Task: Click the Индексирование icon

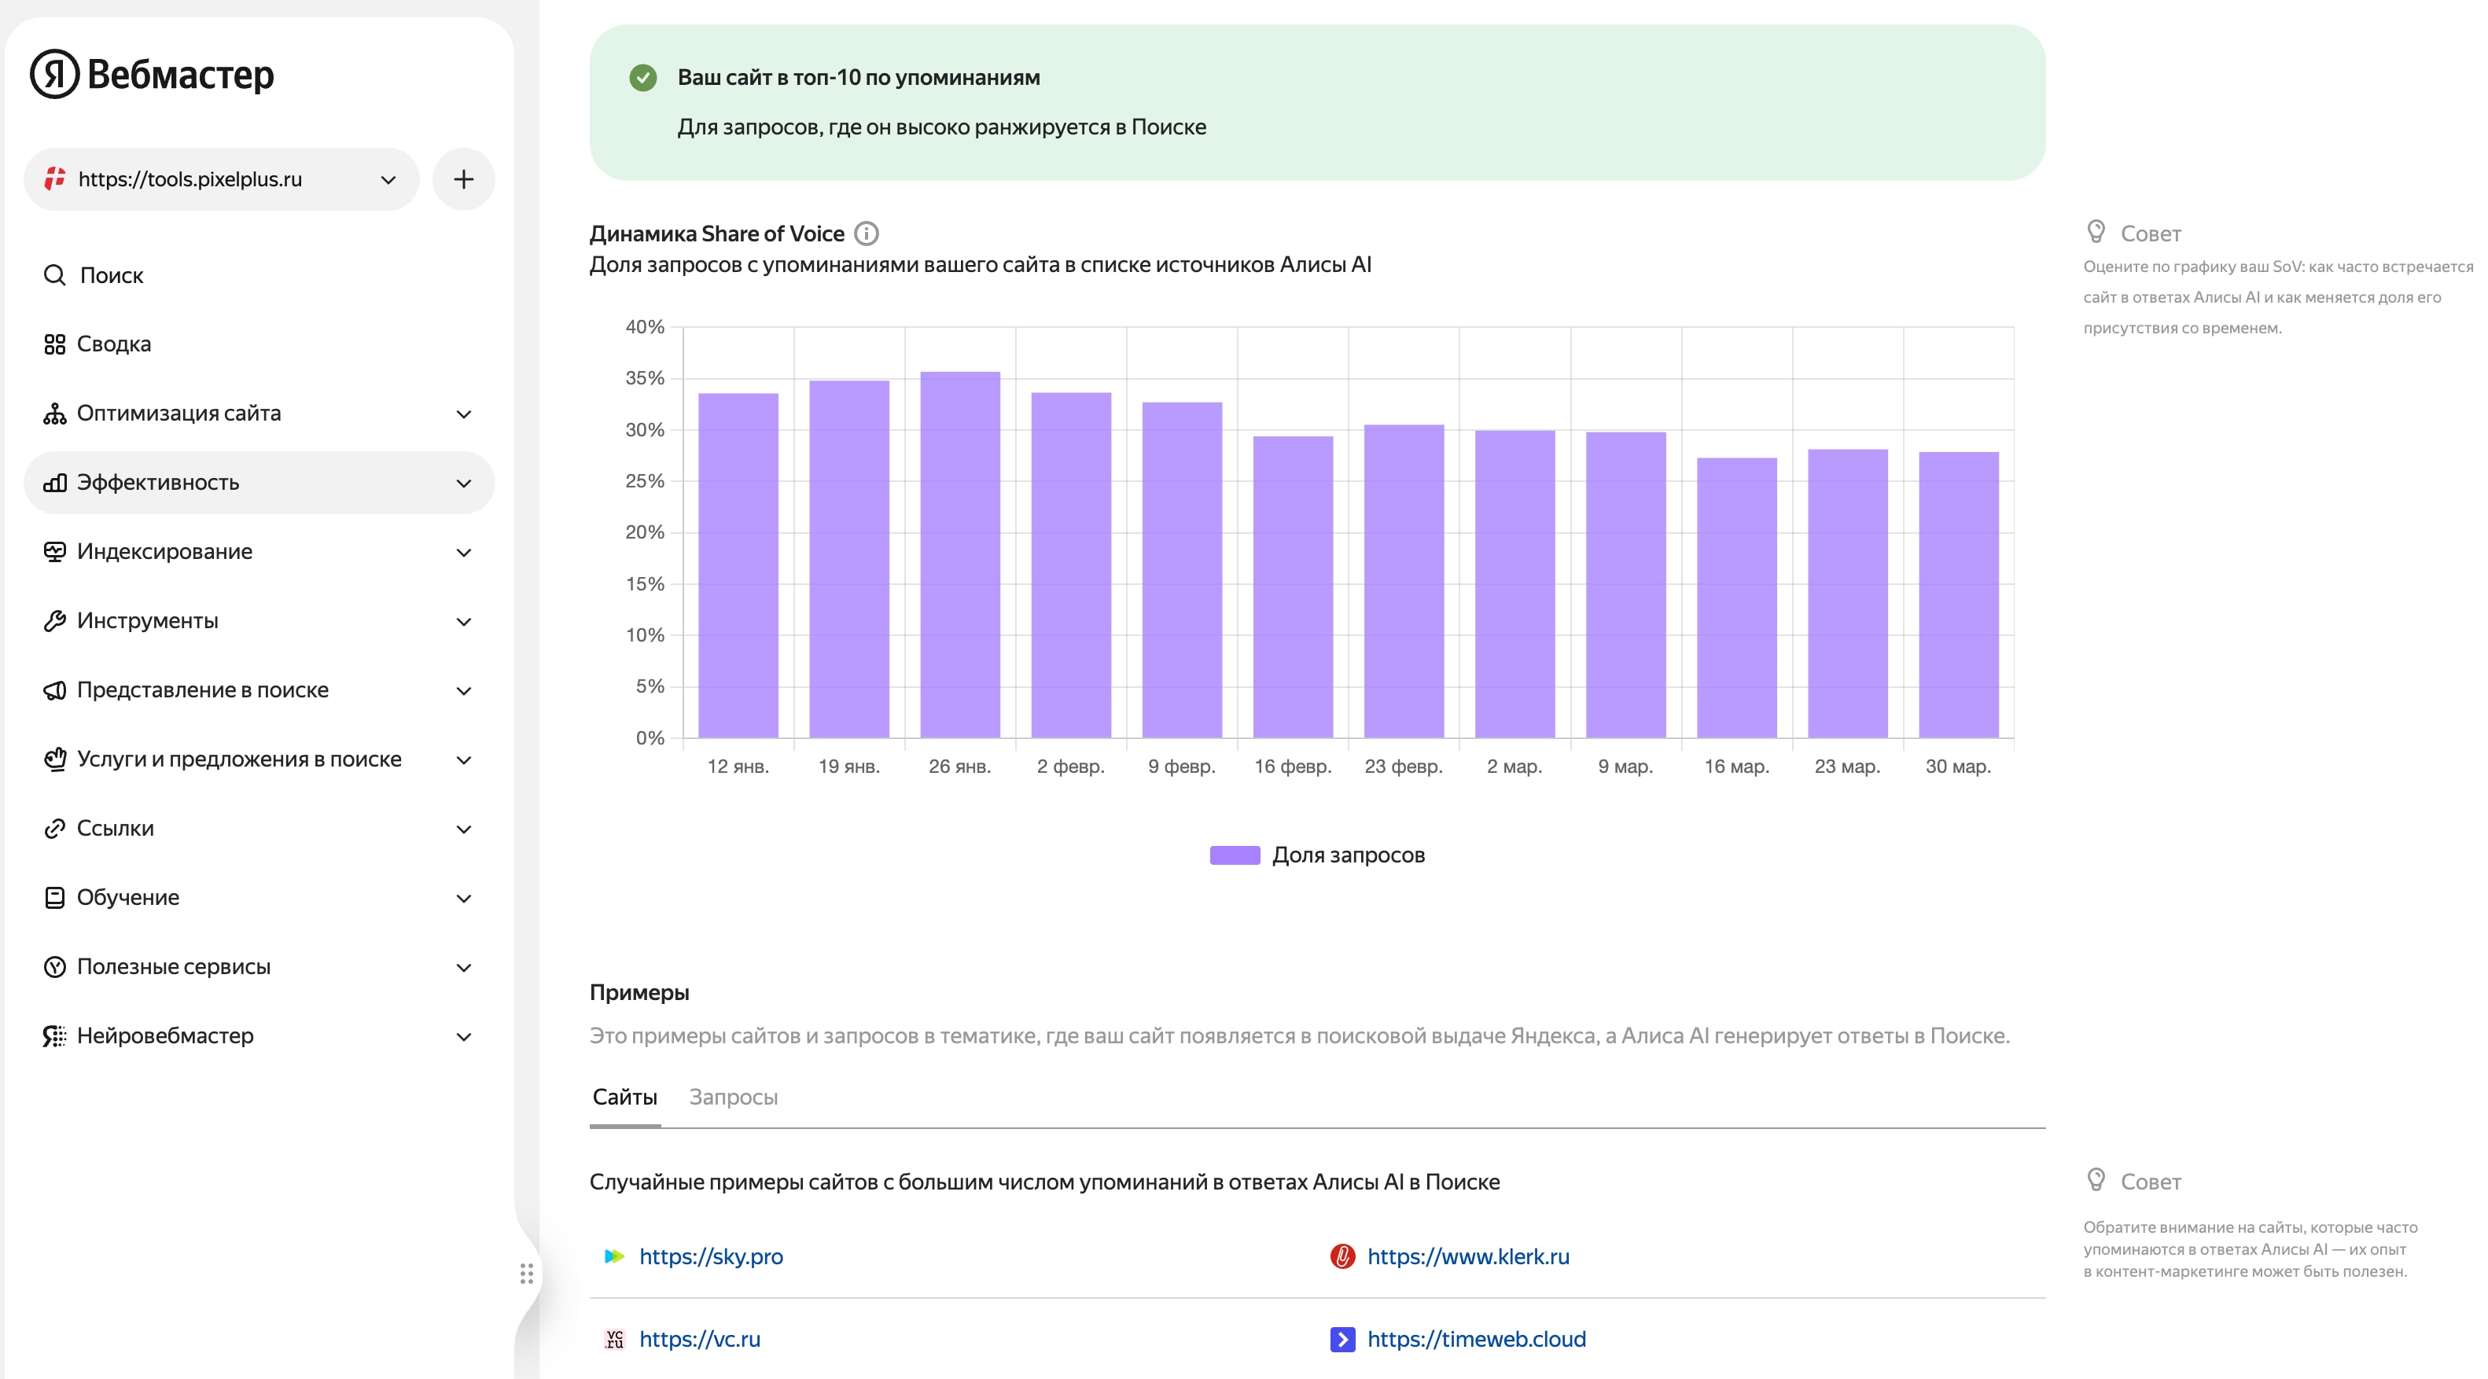Action: tap(54, 551)
